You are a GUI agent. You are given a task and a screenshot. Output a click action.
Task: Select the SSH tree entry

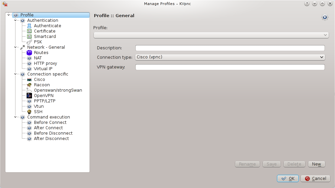pyautogui.click(x=38, y=112)
